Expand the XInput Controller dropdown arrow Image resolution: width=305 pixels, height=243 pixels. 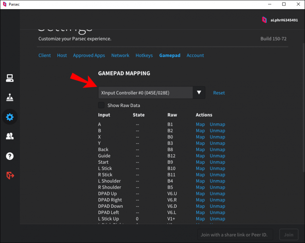point(199,93)
